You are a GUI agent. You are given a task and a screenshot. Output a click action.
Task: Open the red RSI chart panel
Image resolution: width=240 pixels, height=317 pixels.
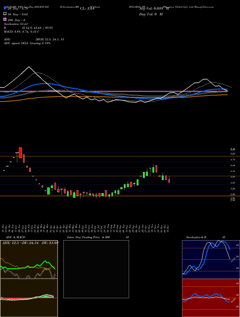(x=211, y=298)
